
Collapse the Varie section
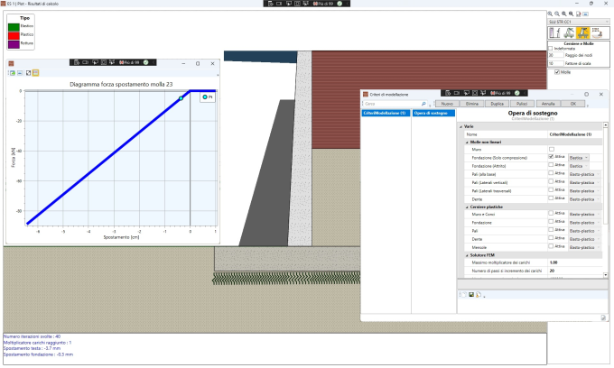460,126
